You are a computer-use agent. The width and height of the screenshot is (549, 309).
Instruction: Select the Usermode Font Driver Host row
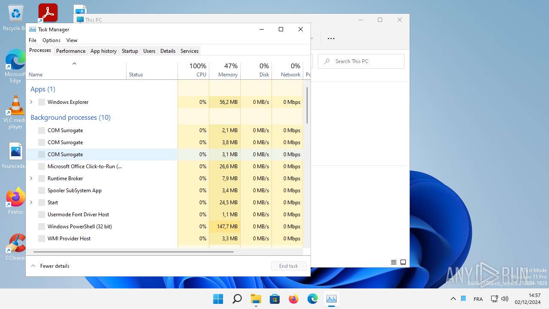pos(165,215)
